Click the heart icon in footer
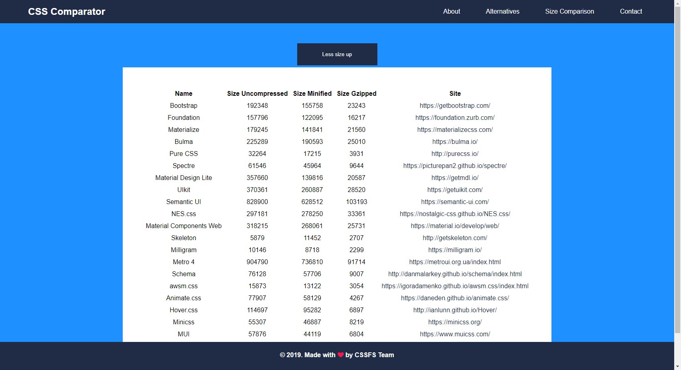Image resolution: width=681 pixels, height=370 pixels. (x=340, y=355)
